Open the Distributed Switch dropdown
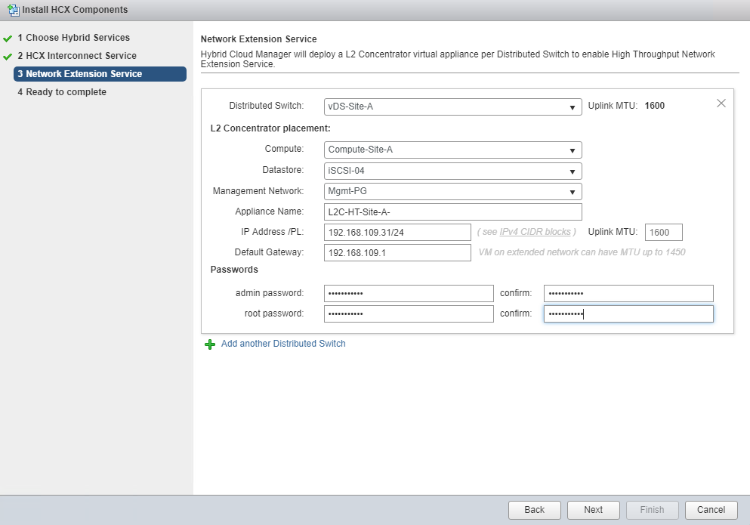The width and height of the screenshot is (750, 525). pos(453,107)
